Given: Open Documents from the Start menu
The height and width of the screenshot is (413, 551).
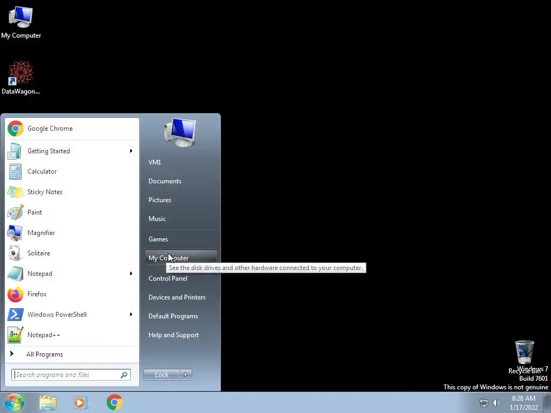Looking at the screenshot, I should coord(181,181).
